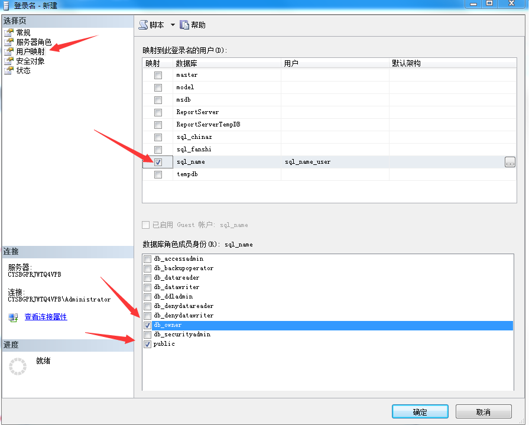529x425 pixels.
Task: Check the master database mapping box
Action: click(x=158, y=75)
